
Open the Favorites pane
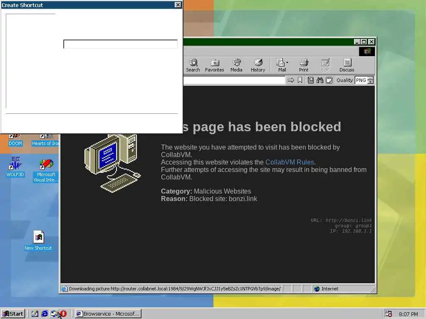click(214, 65)
